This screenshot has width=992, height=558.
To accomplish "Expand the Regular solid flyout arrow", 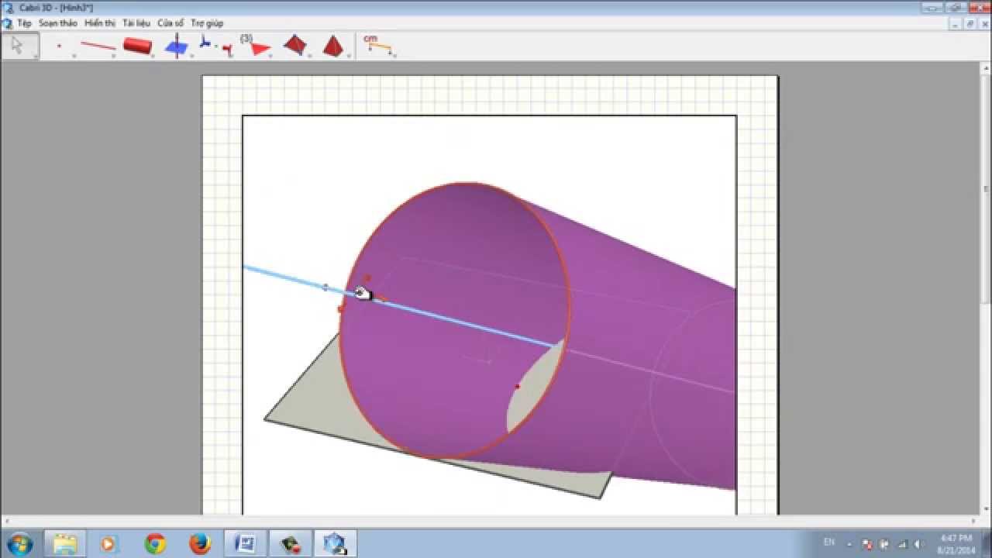I will [349, 56].
